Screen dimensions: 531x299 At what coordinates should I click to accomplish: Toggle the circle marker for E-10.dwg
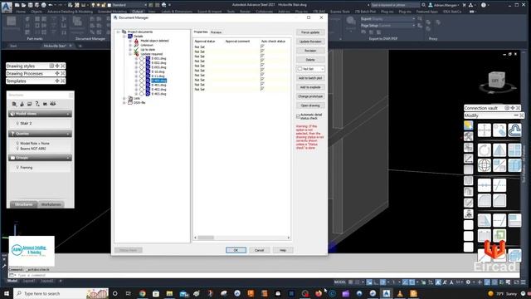(142, 71)
